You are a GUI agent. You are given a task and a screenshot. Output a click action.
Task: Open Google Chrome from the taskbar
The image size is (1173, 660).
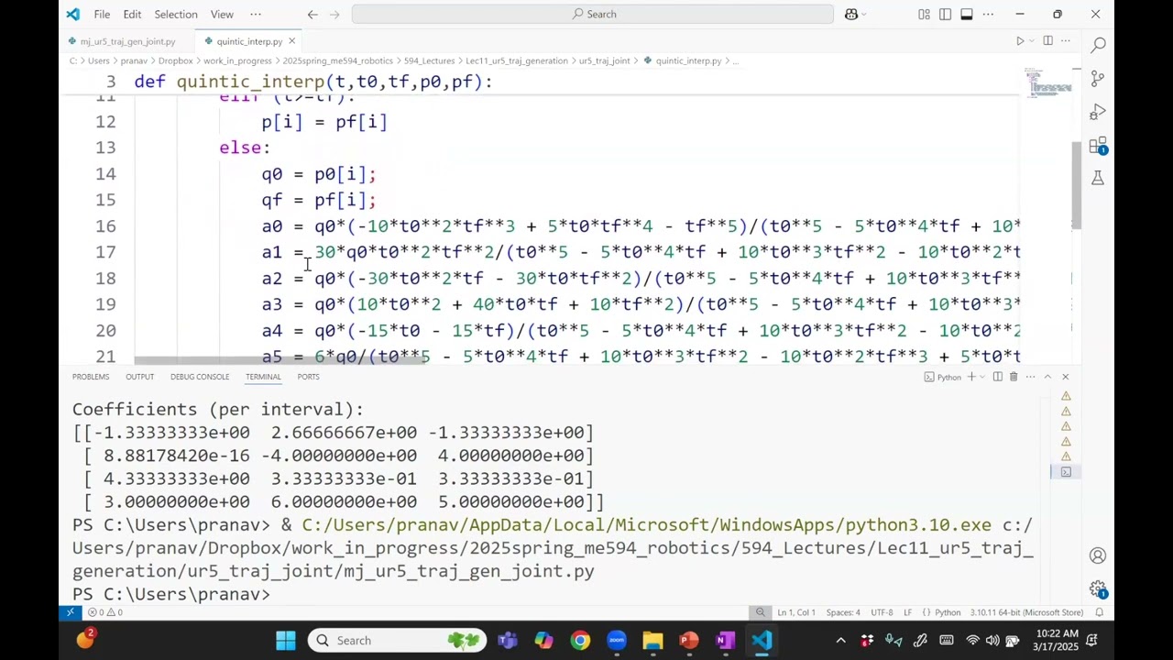click(x=580, y=640)
